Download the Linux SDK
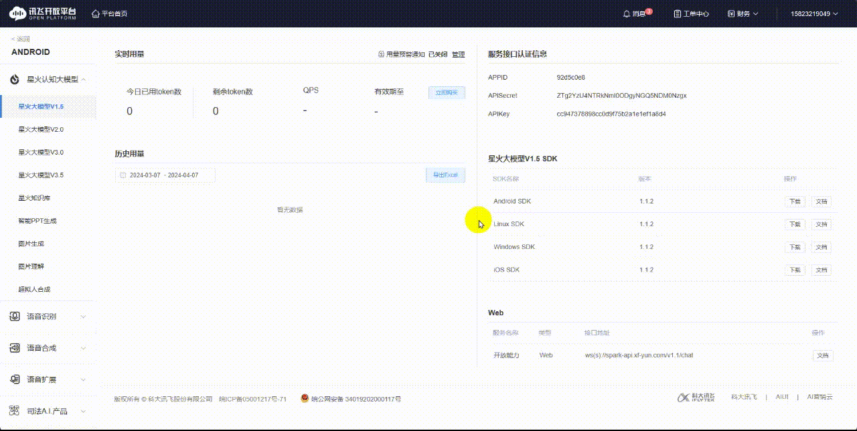The image size is (857, 431). click(x=795, y=224)
